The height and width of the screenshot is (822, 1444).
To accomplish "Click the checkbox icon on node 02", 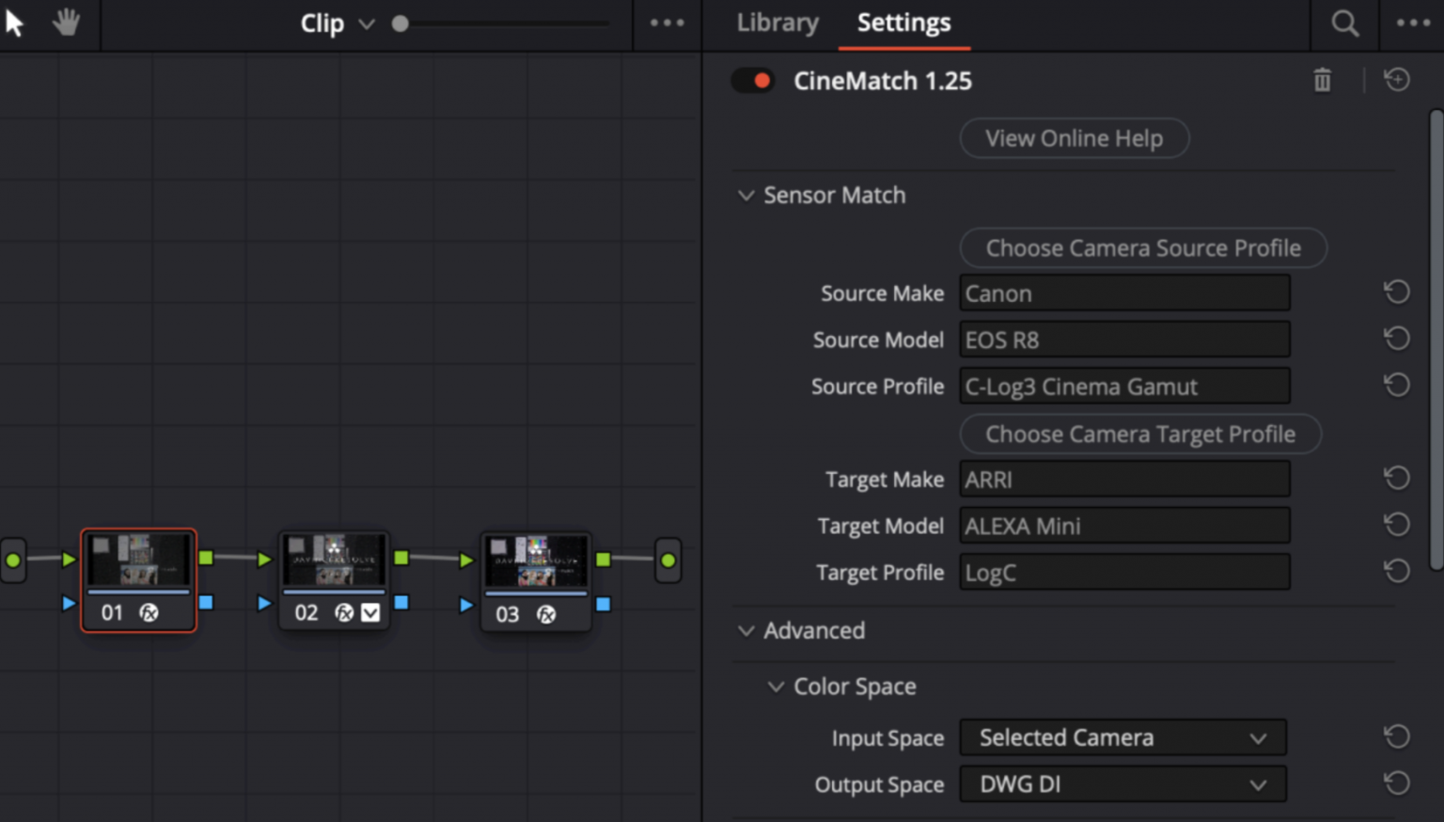I will [371, 613].
